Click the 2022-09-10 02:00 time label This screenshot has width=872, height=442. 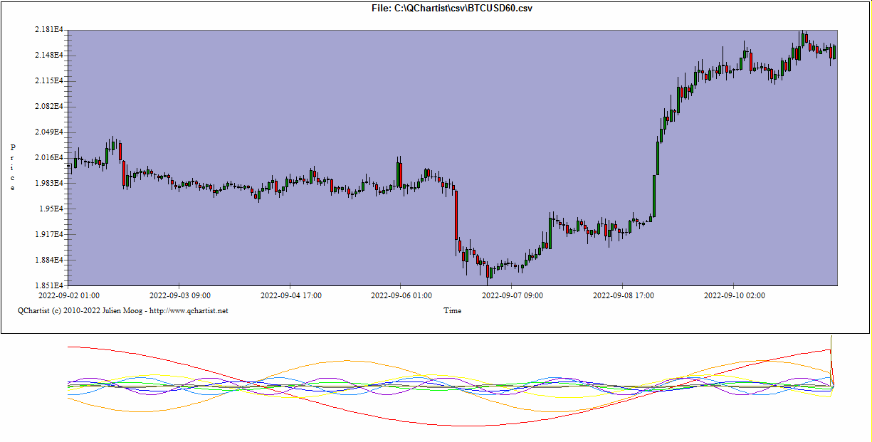[x=735, y=295]
